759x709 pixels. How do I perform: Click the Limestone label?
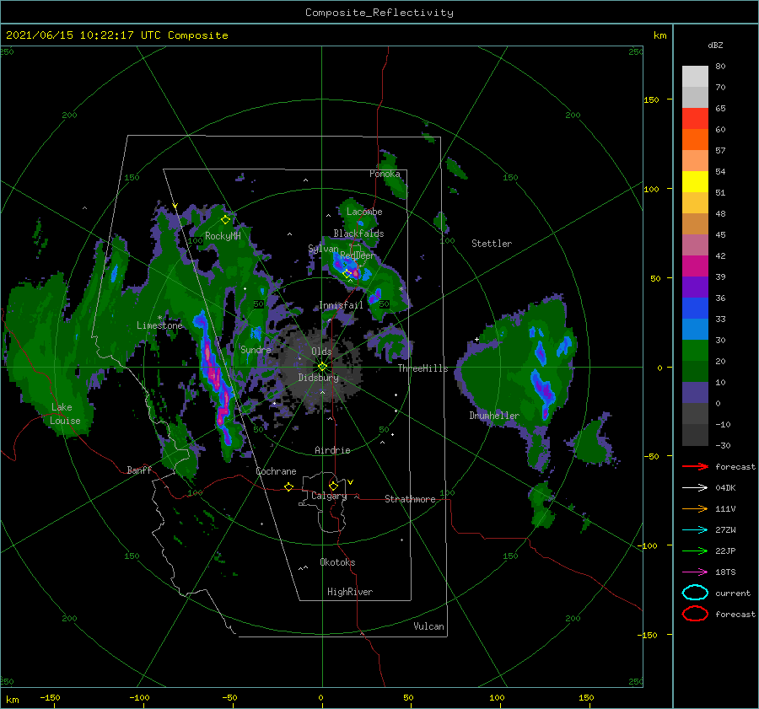tap(159, 325)
